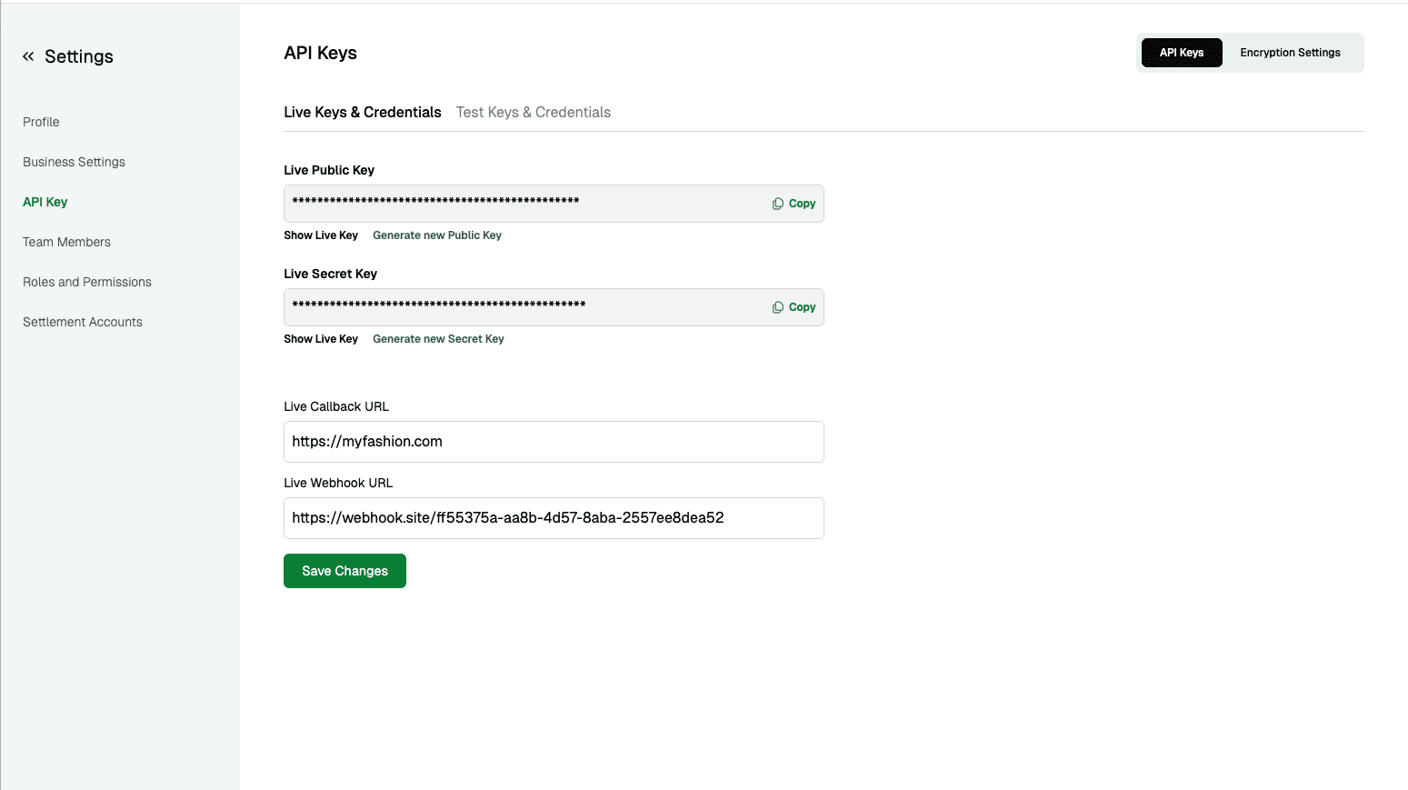Open the Profile settings page
This screenshot has height=790, width=1408.
pos(41,121)
